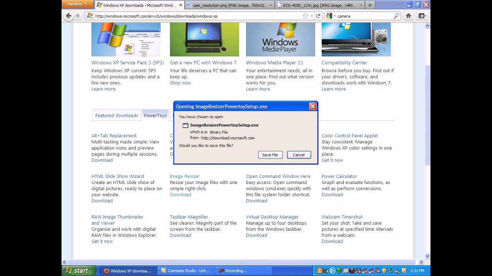Click the site favicon in the address bar
The image size is (492, 276).
[90, 16]
